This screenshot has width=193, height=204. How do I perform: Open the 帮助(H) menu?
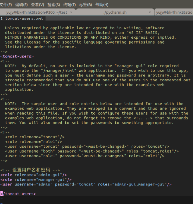(102, 5)
